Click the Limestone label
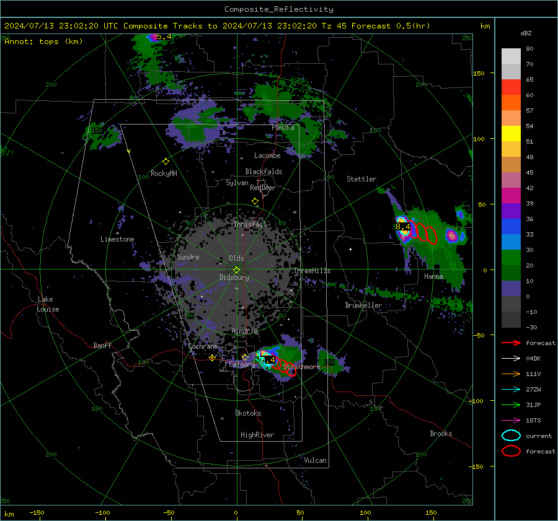 117,239
